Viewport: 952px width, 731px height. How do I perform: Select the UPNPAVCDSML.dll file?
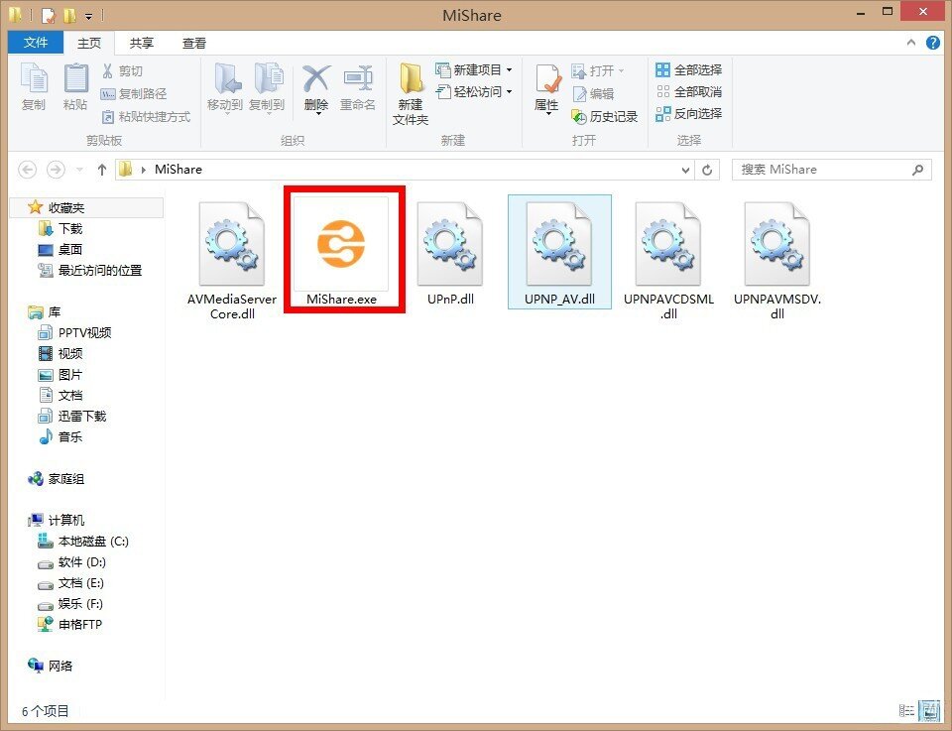click(668, 261)
